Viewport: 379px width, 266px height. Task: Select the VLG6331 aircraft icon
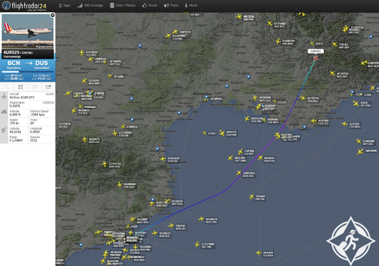(x=167, y=202)
